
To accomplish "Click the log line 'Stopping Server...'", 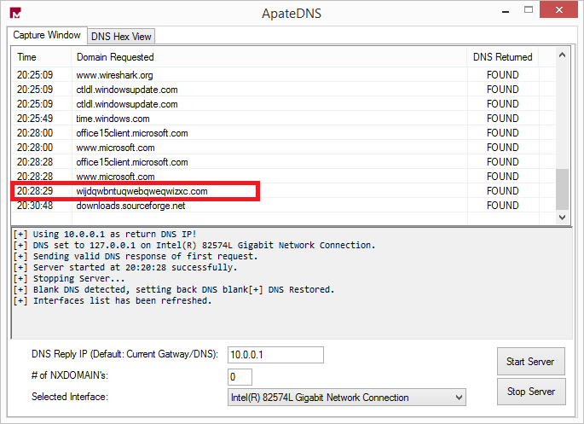I will pos(69,279).
